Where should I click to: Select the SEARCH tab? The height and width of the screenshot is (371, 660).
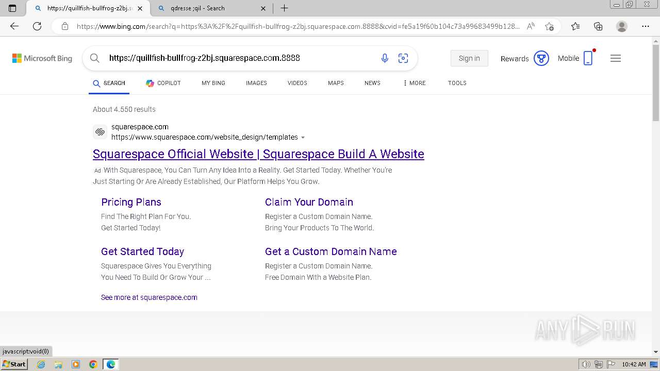pos(109,83)
